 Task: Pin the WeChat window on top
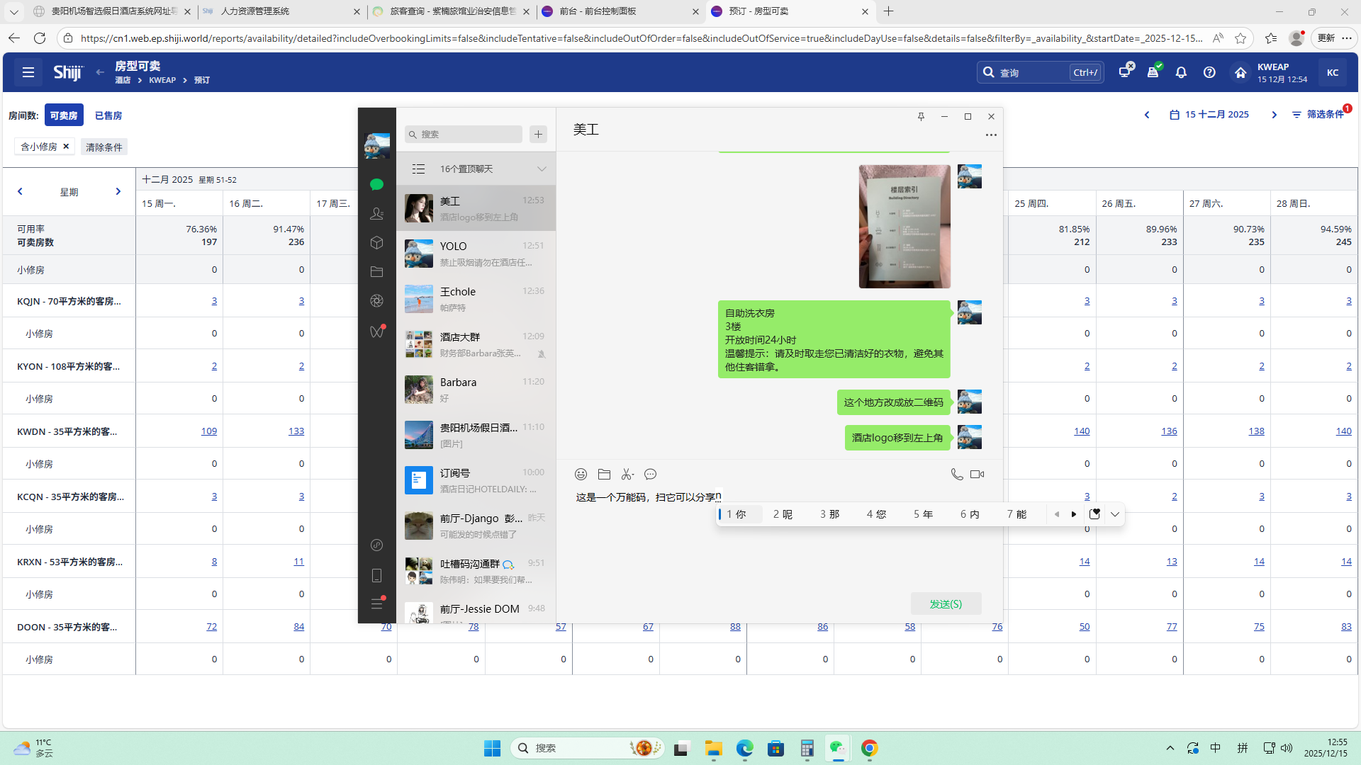point(921,117)
